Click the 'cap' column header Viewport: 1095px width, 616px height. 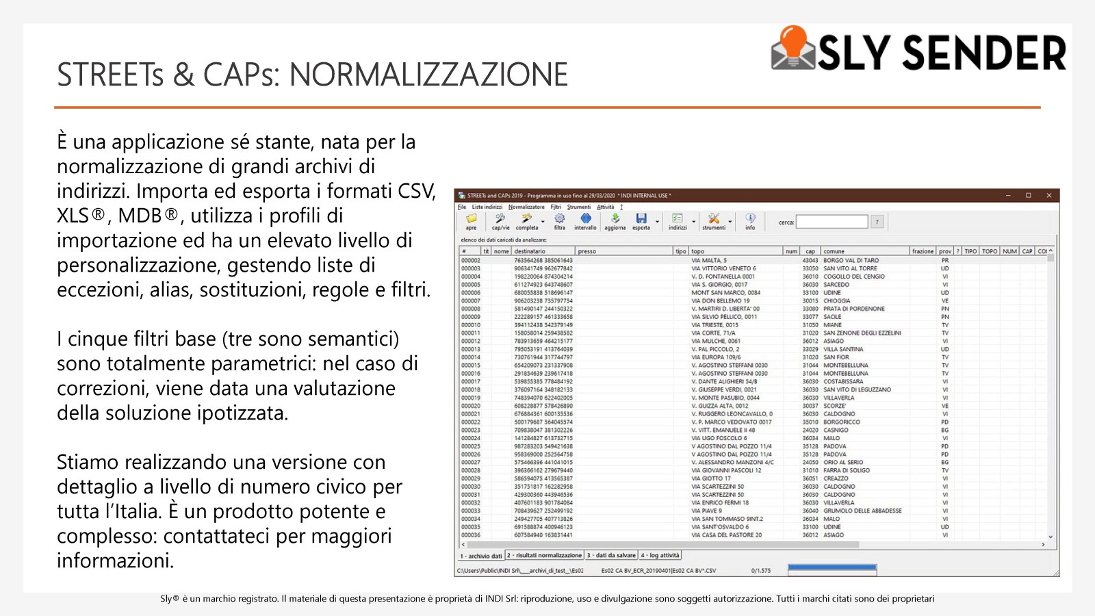click(x=810, y=251)
